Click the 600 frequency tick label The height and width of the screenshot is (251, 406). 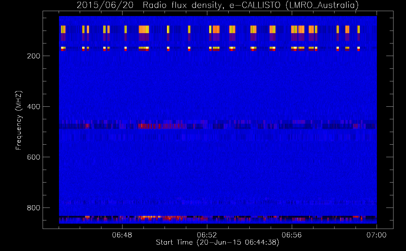point(33,157)
